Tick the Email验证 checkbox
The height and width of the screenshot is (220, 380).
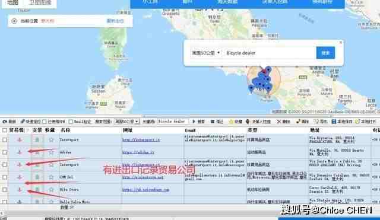(x=71, y=122)
